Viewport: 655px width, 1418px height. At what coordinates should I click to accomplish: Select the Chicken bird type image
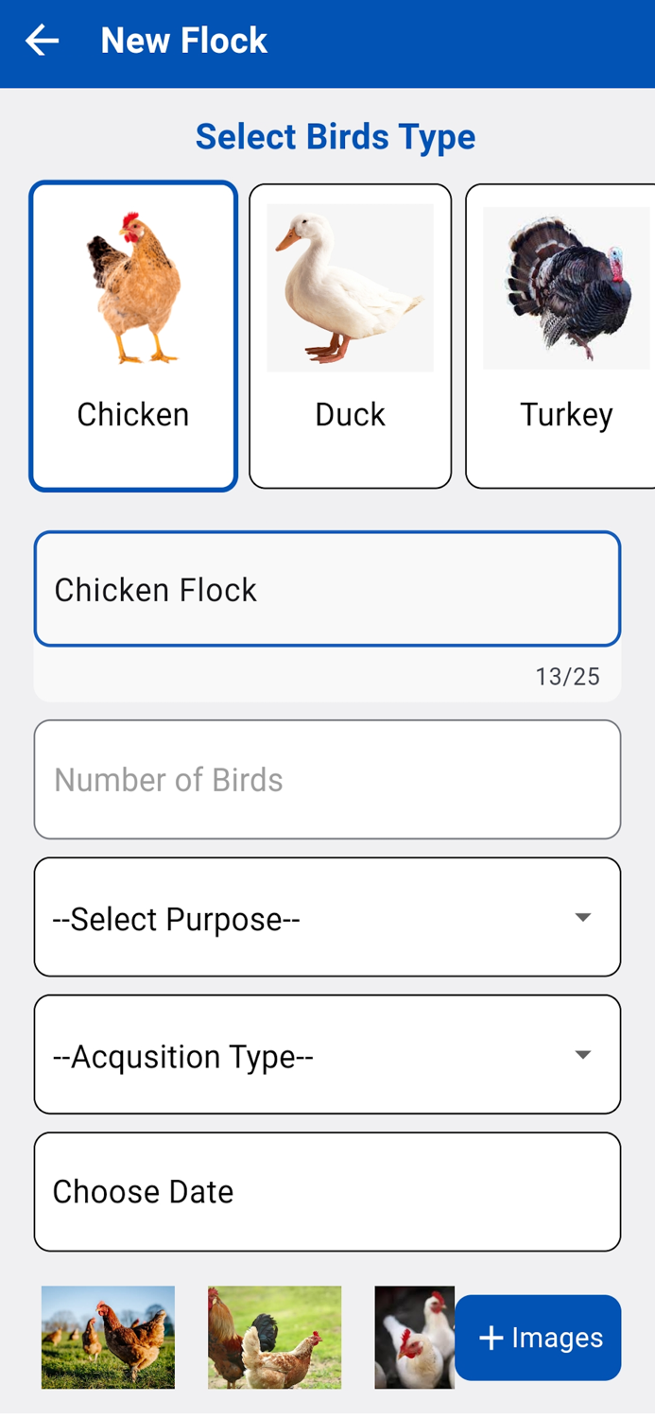click(x=132, y=285)
